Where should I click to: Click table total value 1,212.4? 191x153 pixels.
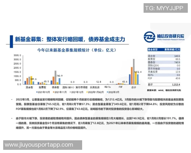click(x=176, y=84)
